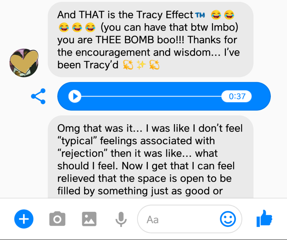Image resolution: width=287 pixels, height=240 pixels.
Task: Tap the Tracy Effect message bubble
Action: [151, 40]
